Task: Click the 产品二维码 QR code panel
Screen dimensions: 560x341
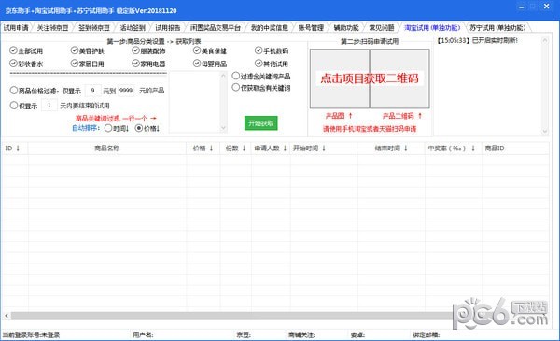Action: [x=399, y=78]
